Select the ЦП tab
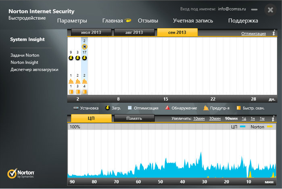The width and height of the screenshot is (282, 189). coord(91,118)
